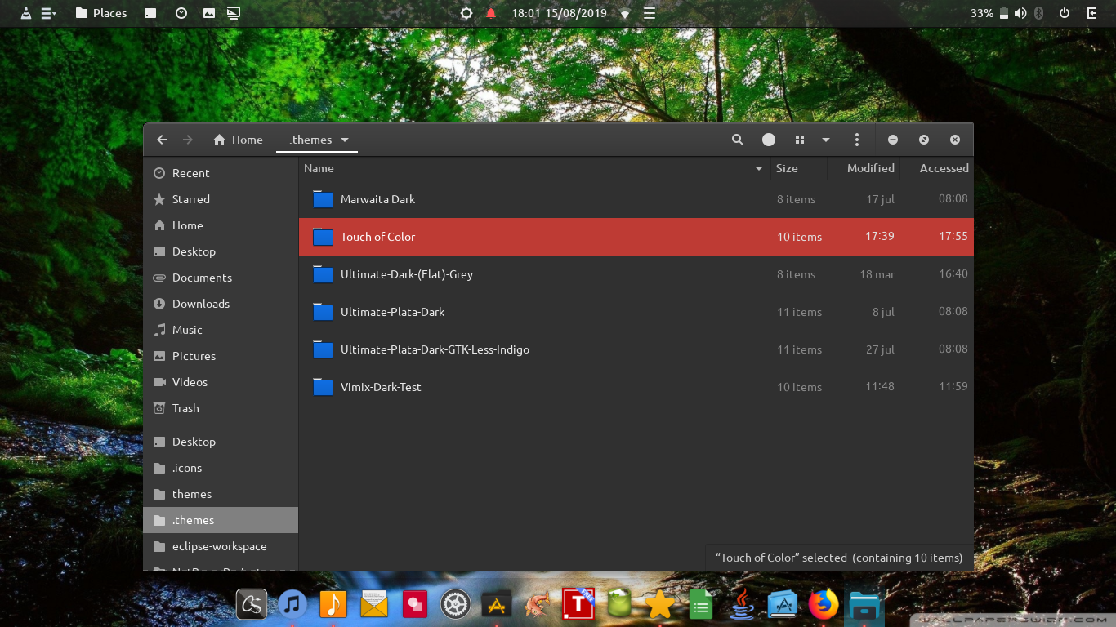1116x627 pixels.
Task: Open red T FREE app in dock
Action: [x=578, y=603]
